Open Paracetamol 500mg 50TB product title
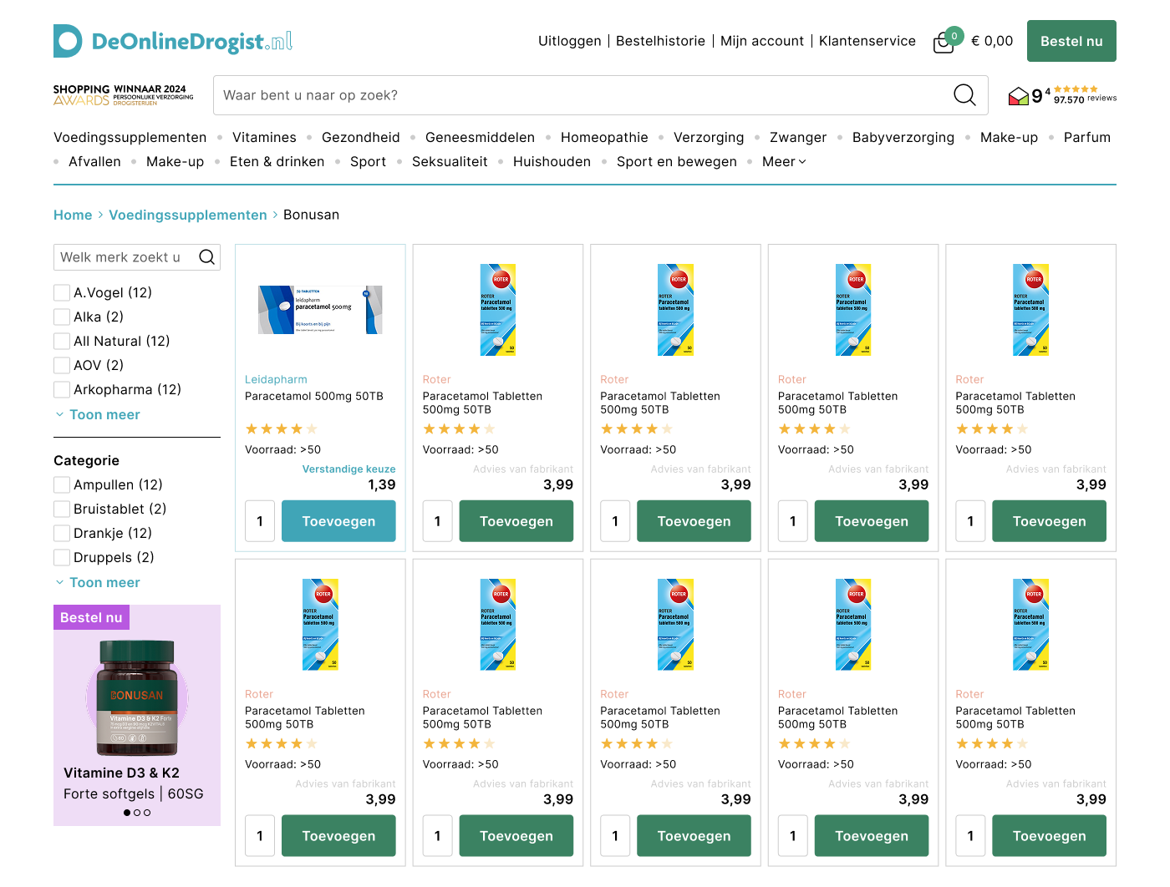The width and height of the screenshot is (1170, 887). coord(314,396)
